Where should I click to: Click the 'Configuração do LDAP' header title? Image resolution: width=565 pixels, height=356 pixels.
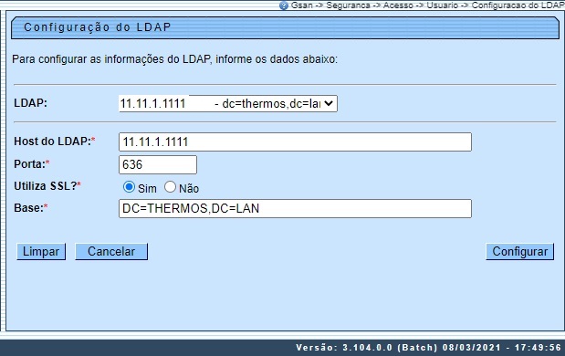point(98,27)
